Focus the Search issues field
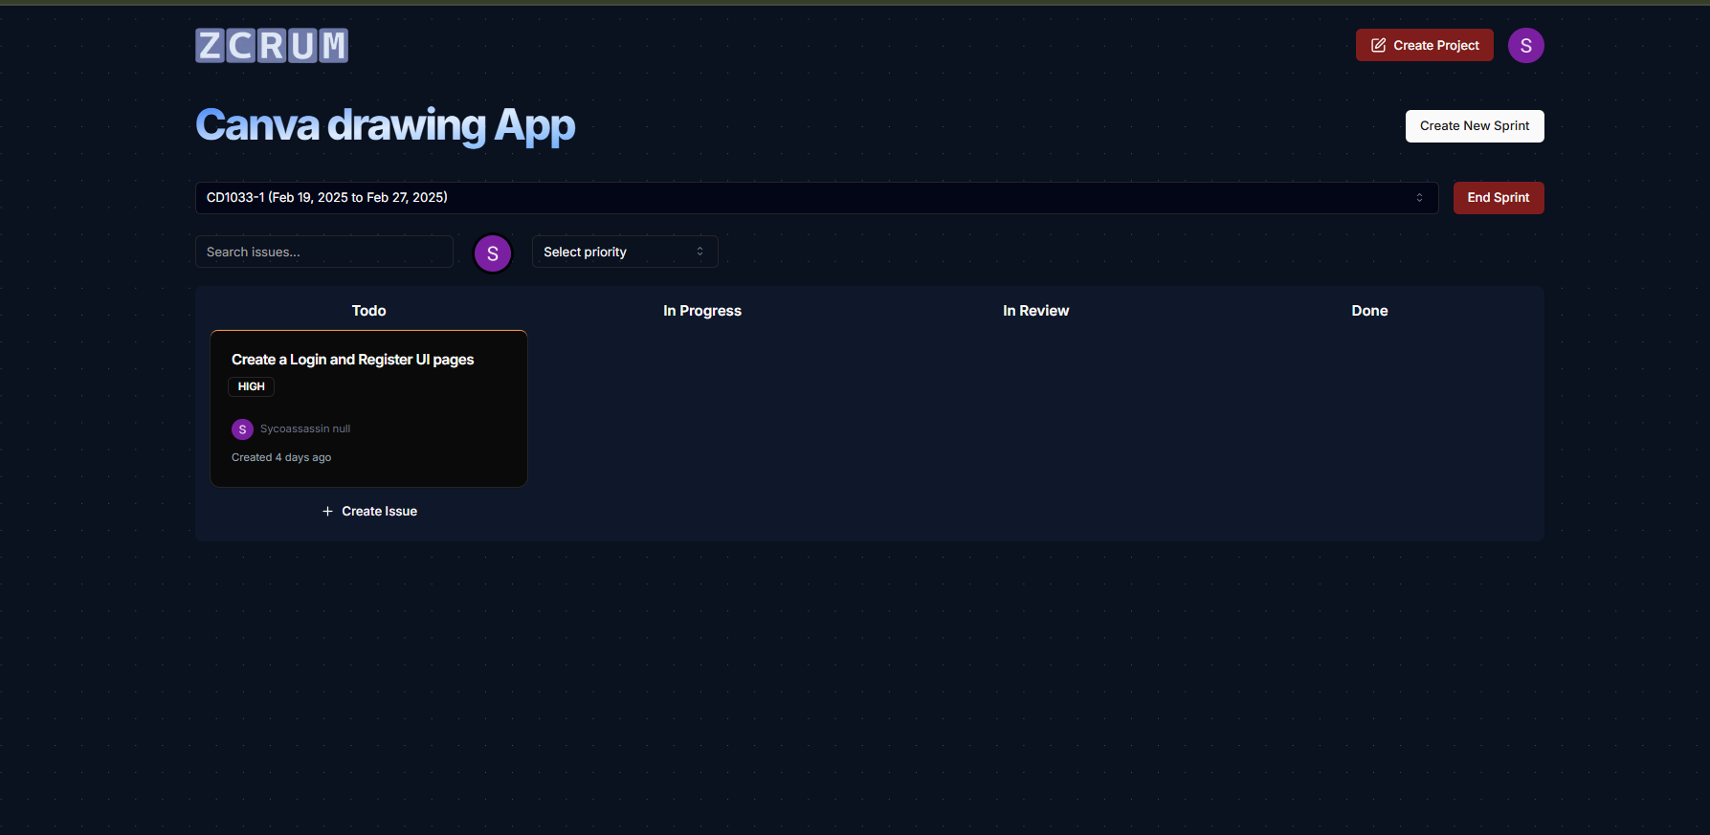The width and height of the screenshot is (1710, 835). coord(324,252)
